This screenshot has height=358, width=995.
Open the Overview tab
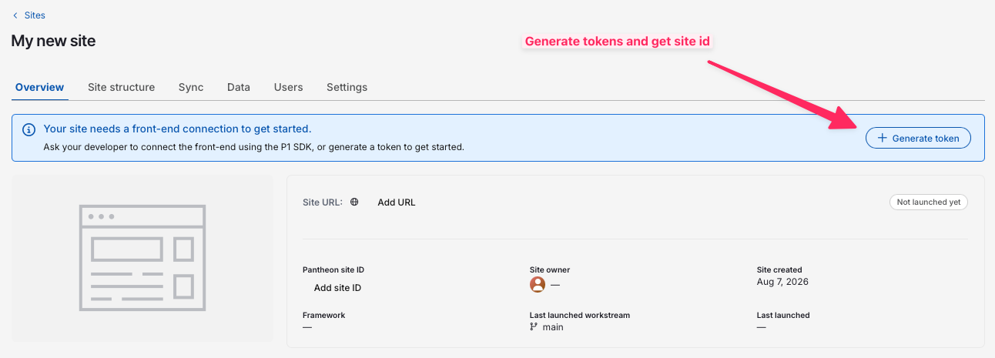click(39, 87)
